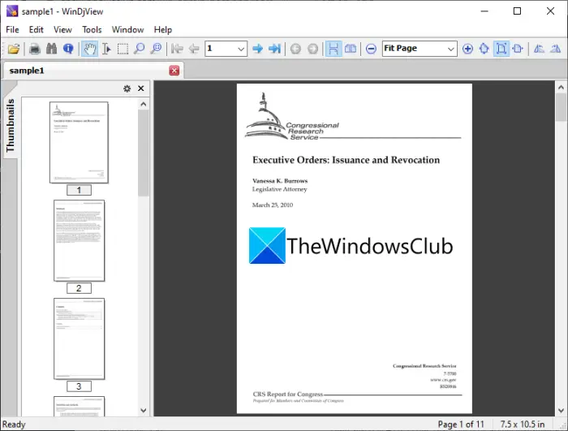The image size is (568, 431).
Task: Open the Fit Page zoom dropdown
Action: coord(450,49)
